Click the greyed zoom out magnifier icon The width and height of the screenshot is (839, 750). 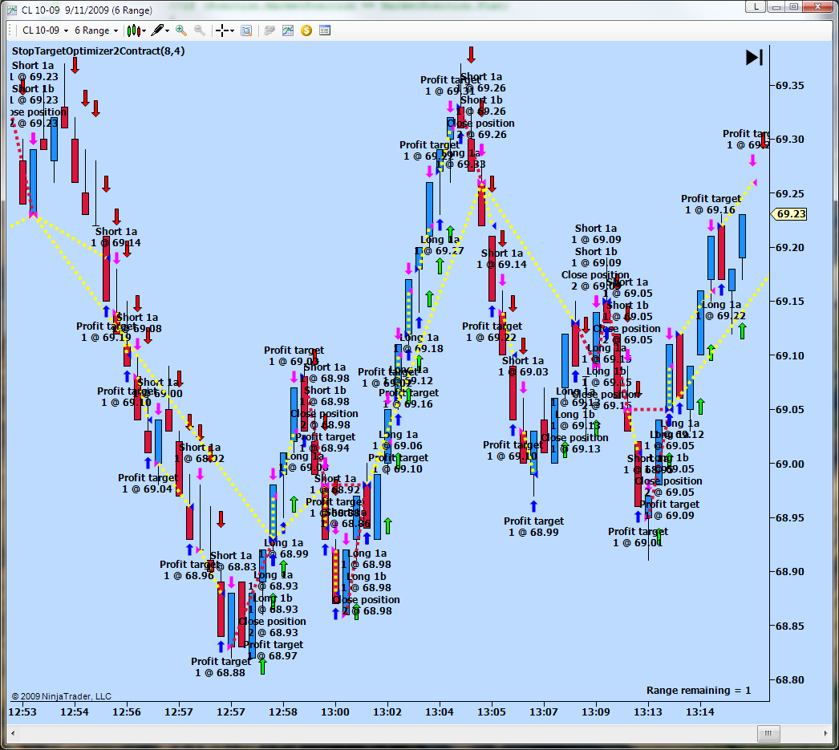point(199,30)
